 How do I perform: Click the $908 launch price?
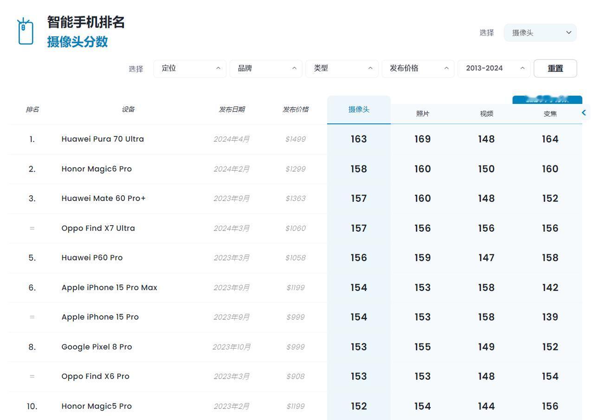[x=296, y=376]
